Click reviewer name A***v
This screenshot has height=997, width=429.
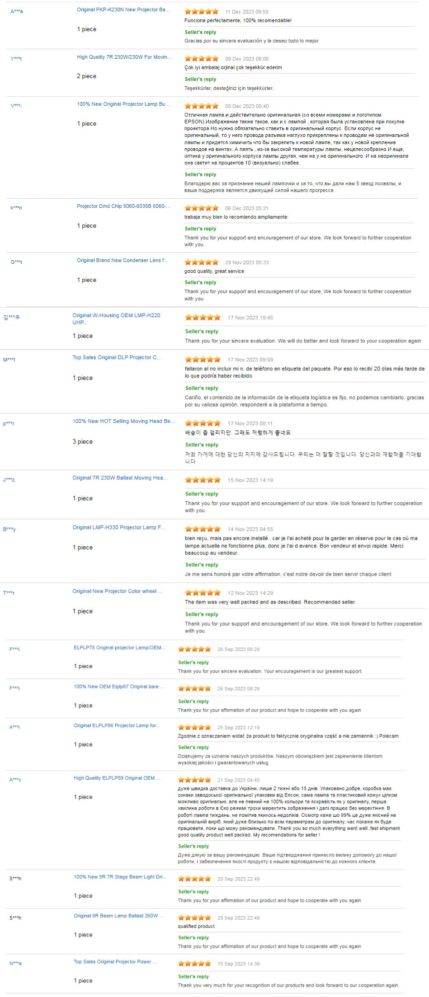click(x=15, y=779)
